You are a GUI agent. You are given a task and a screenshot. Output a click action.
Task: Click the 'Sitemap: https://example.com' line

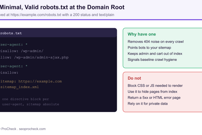pyautogui.click(x=31, y=81)
